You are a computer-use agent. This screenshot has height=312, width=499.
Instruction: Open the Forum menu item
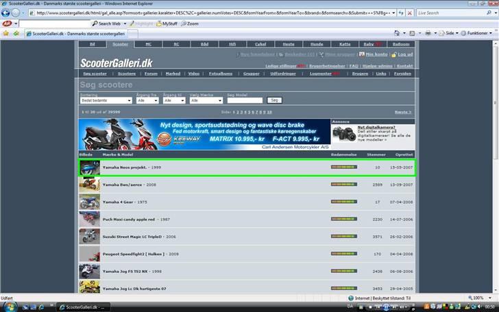click(x=151, y=73)
